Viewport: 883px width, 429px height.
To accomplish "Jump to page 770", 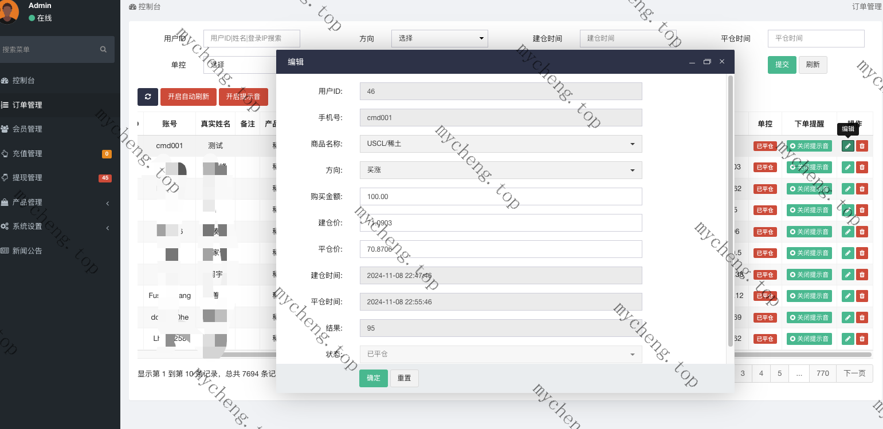I will point(823,373).
